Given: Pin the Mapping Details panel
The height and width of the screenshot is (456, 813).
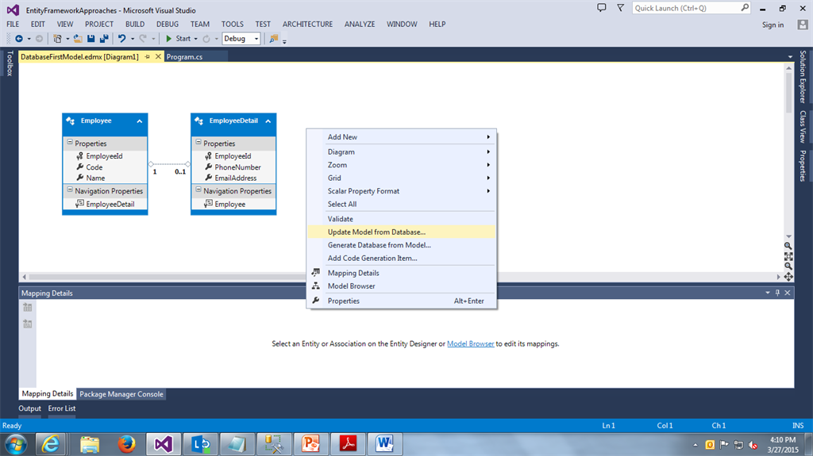Looking at the screenshot, I should (x=777, y=293).
